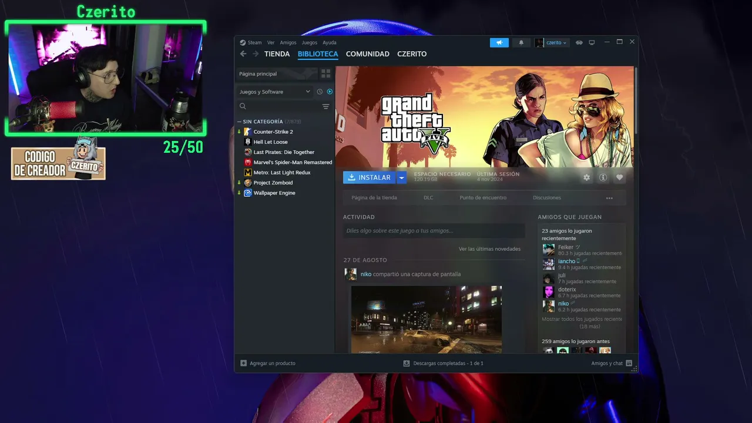752x423 pixels.
Task: Expand the Juegos y Software dropdown
Action: [274, 92]
